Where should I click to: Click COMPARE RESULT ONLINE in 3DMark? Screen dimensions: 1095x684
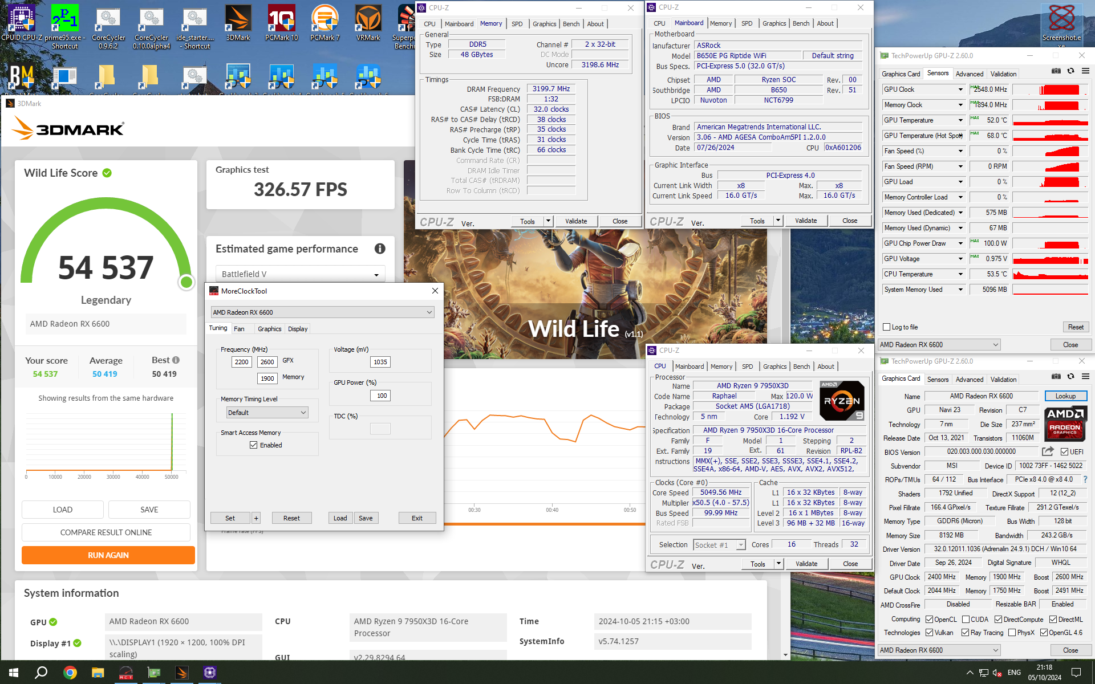(x=106, y=532)
